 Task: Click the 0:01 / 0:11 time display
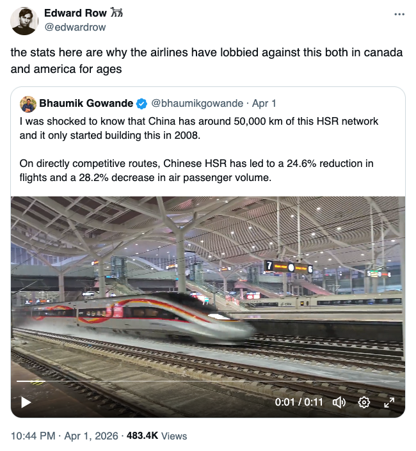[x=299, y=402]
